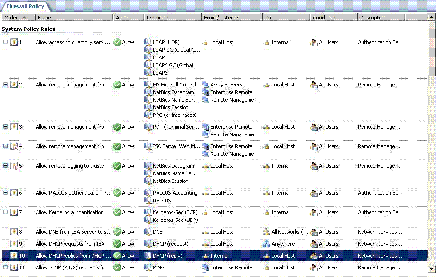Click the RADIUS Accounting protocol icon

[x=148, y=193]
